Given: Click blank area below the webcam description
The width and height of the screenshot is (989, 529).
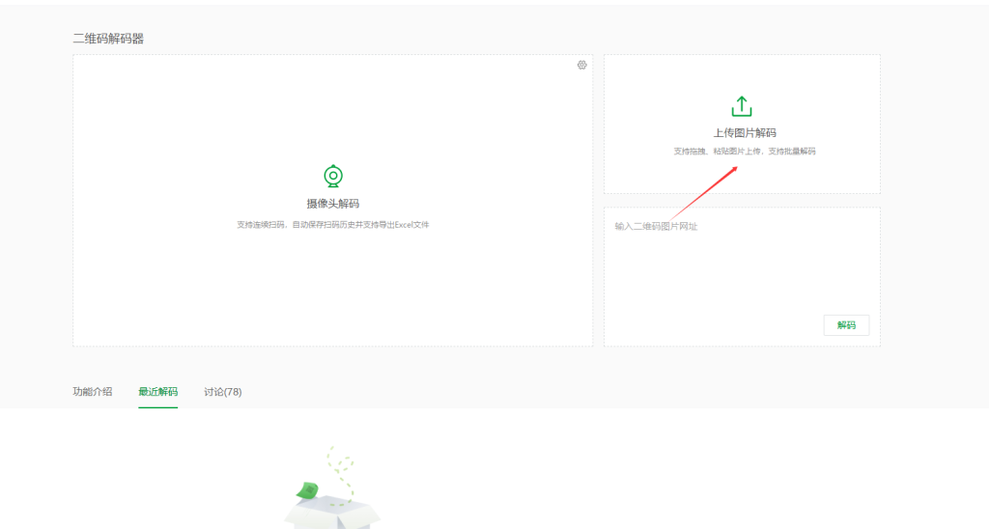Looking at the screenshot, I should tap(333, 290).
